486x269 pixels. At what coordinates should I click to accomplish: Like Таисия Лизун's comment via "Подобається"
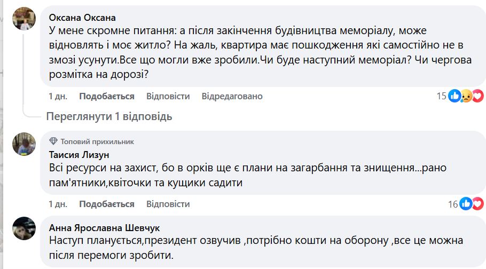(x=107, y=204)
